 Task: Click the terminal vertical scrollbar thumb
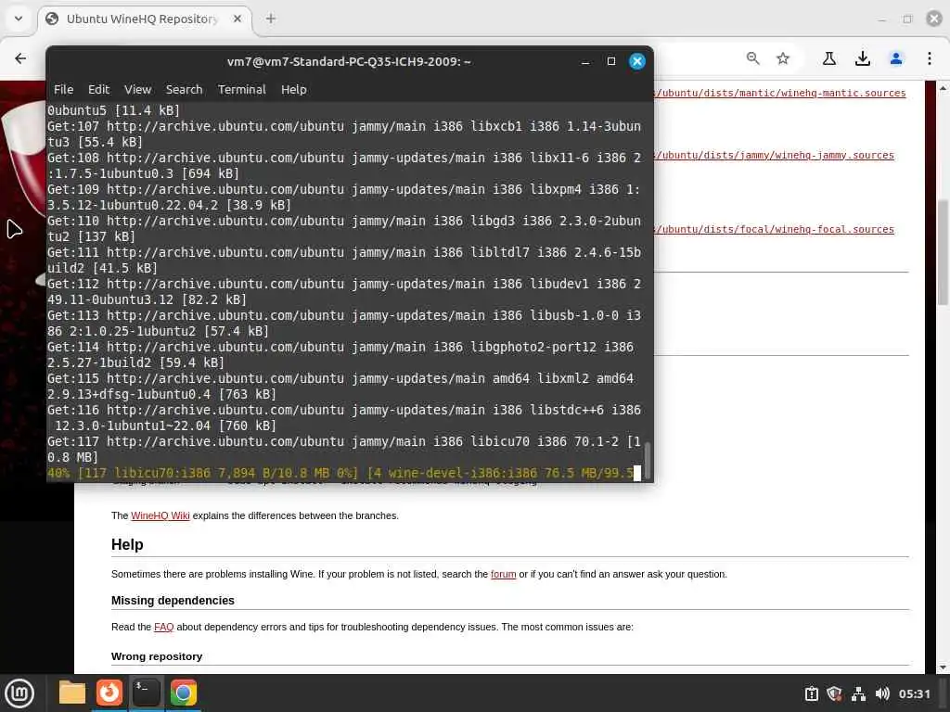coord(647,460)
